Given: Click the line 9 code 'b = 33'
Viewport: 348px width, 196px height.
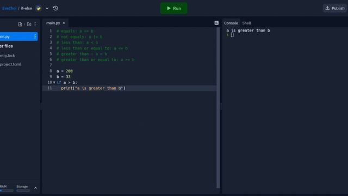Looking at the screenshot, I should 63,77.
